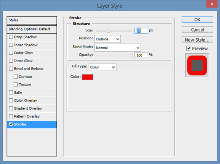Enable the Outer Glow effect checkbox

pos(11,53)
